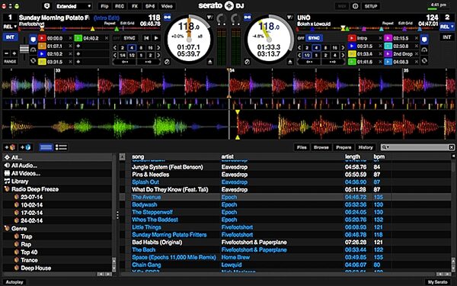This screenshot has height=286, width=457.
Task: Open the SP-6 sampler panel
Action: pos(150,6)
